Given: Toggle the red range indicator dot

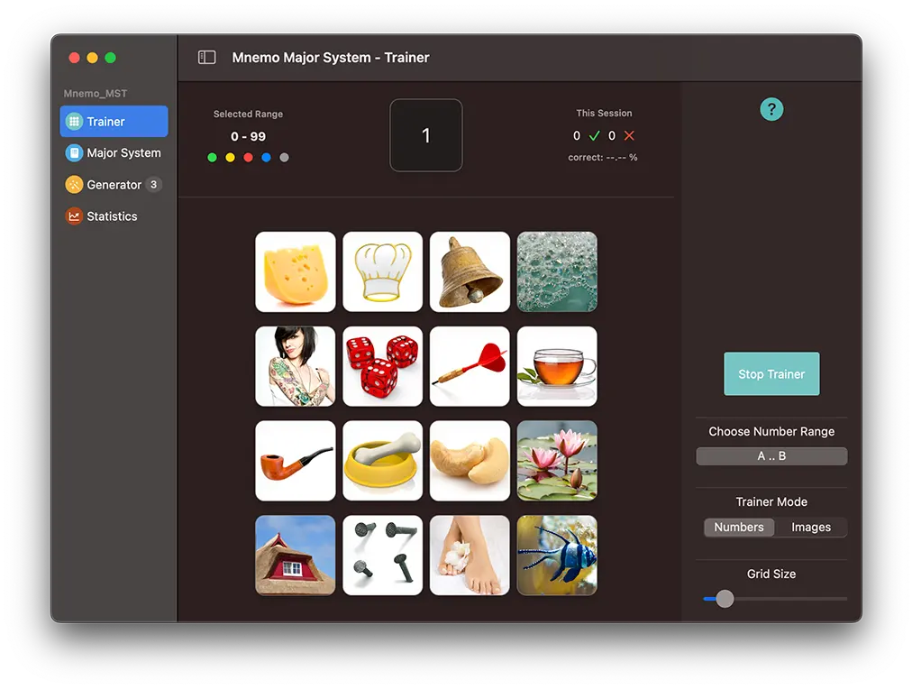Looking at the screenshot, I should coord(248,157).
